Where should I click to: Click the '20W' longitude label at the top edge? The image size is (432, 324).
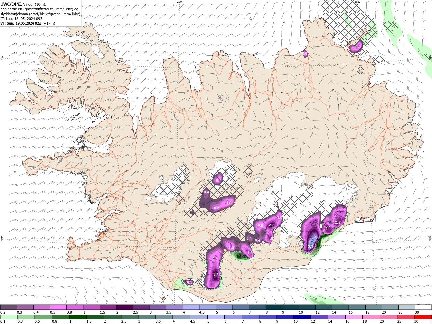(180, 2)
